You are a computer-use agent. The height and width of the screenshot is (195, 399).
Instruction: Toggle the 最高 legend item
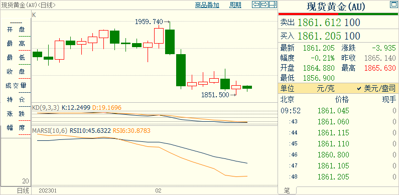click(x=16, y=44)
